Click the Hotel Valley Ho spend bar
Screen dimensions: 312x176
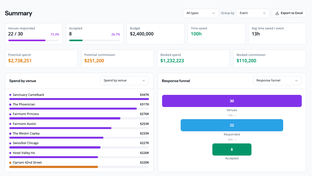point(53,157)
